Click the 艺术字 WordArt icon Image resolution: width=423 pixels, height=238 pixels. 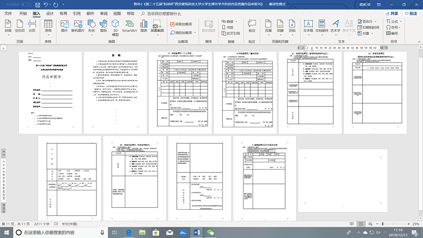click(335, 25)
